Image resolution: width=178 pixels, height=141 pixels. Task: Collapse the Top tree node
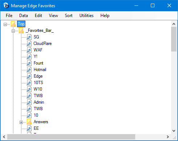click(x=5, y=24)
